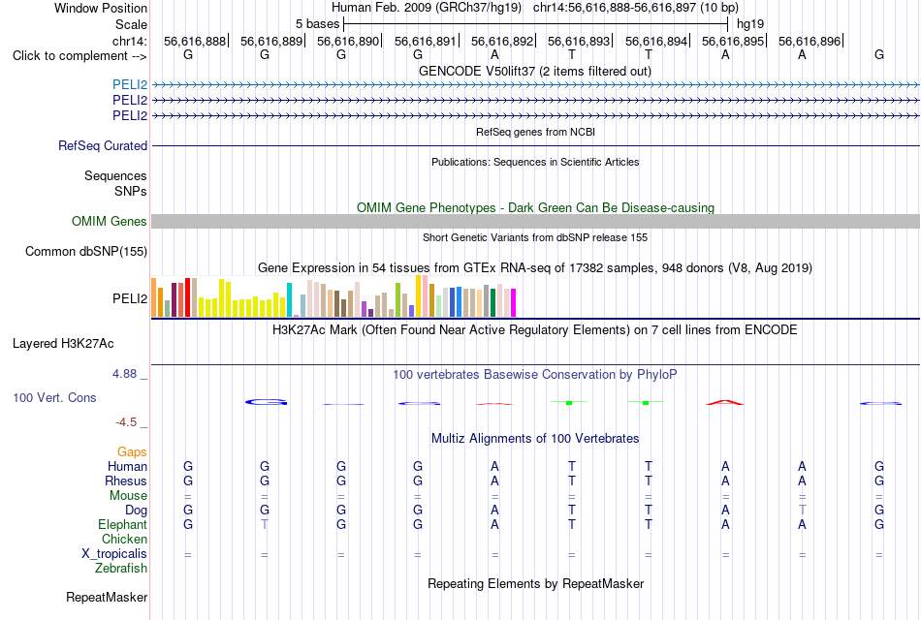Click the red A conservation logo
921x620 pixels.
(x=725, y=402)
